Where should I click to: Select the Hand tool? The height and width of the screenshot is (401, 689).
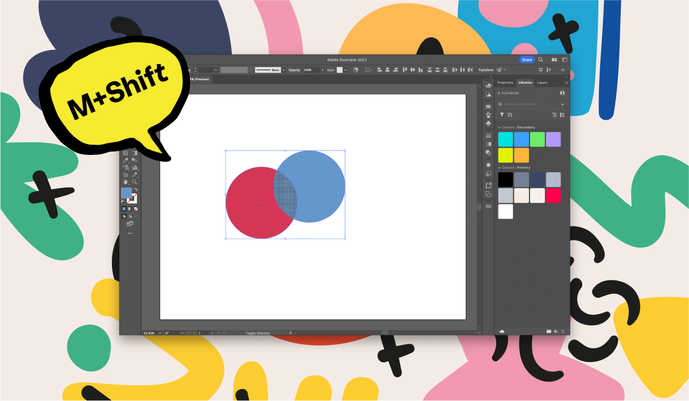pos(126,182)
